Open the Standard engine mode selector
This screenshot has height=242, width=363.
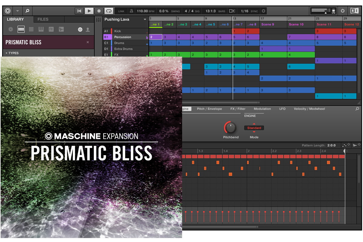click(254, 128)
